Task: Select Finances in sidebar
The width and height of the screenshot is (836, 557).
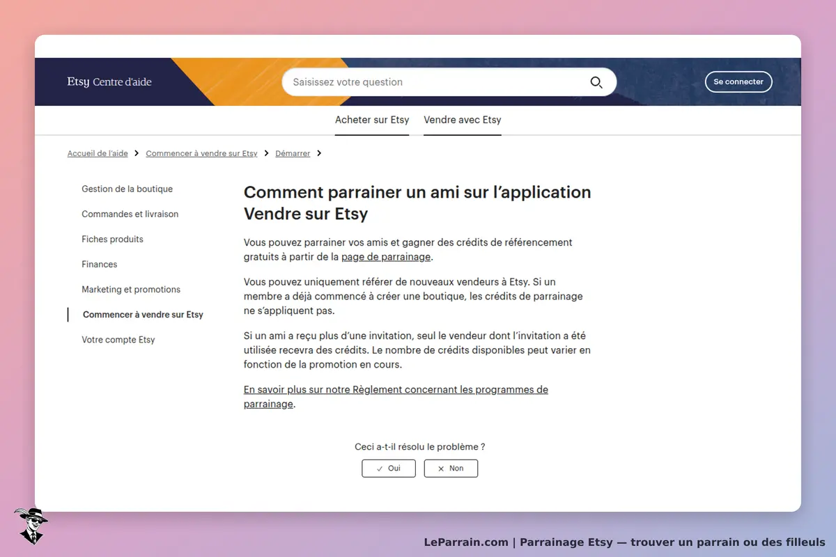Action: click(100, 264)
